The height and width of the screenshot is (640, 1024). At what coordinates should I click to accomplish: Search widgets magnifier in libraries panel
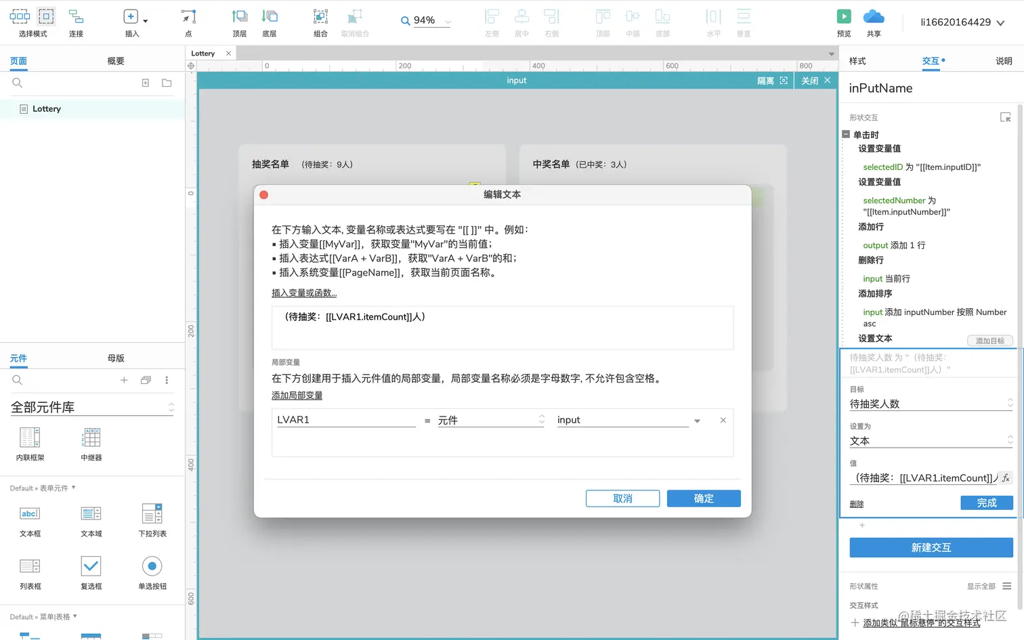click(18, 380)
